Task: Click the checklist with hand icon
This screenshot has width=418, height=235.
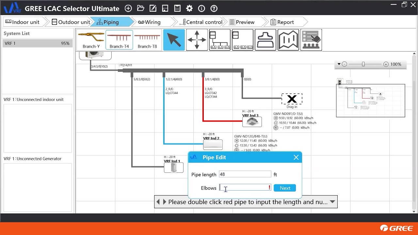Action: click(x=311, y=40)
